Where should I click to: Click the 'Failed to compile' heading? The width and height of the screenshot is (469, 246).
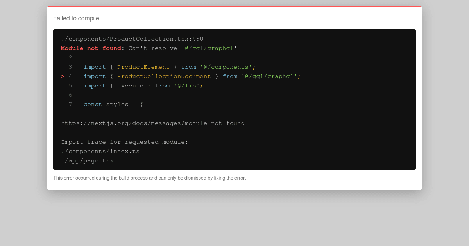pyautogui.click(x=76, y=18)
